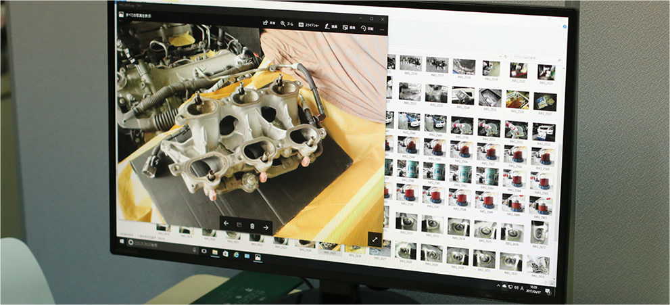
Task: Select thumbnail IMG_2553 in Explorer
Action: pyautogui.click(x=544, y=133)
